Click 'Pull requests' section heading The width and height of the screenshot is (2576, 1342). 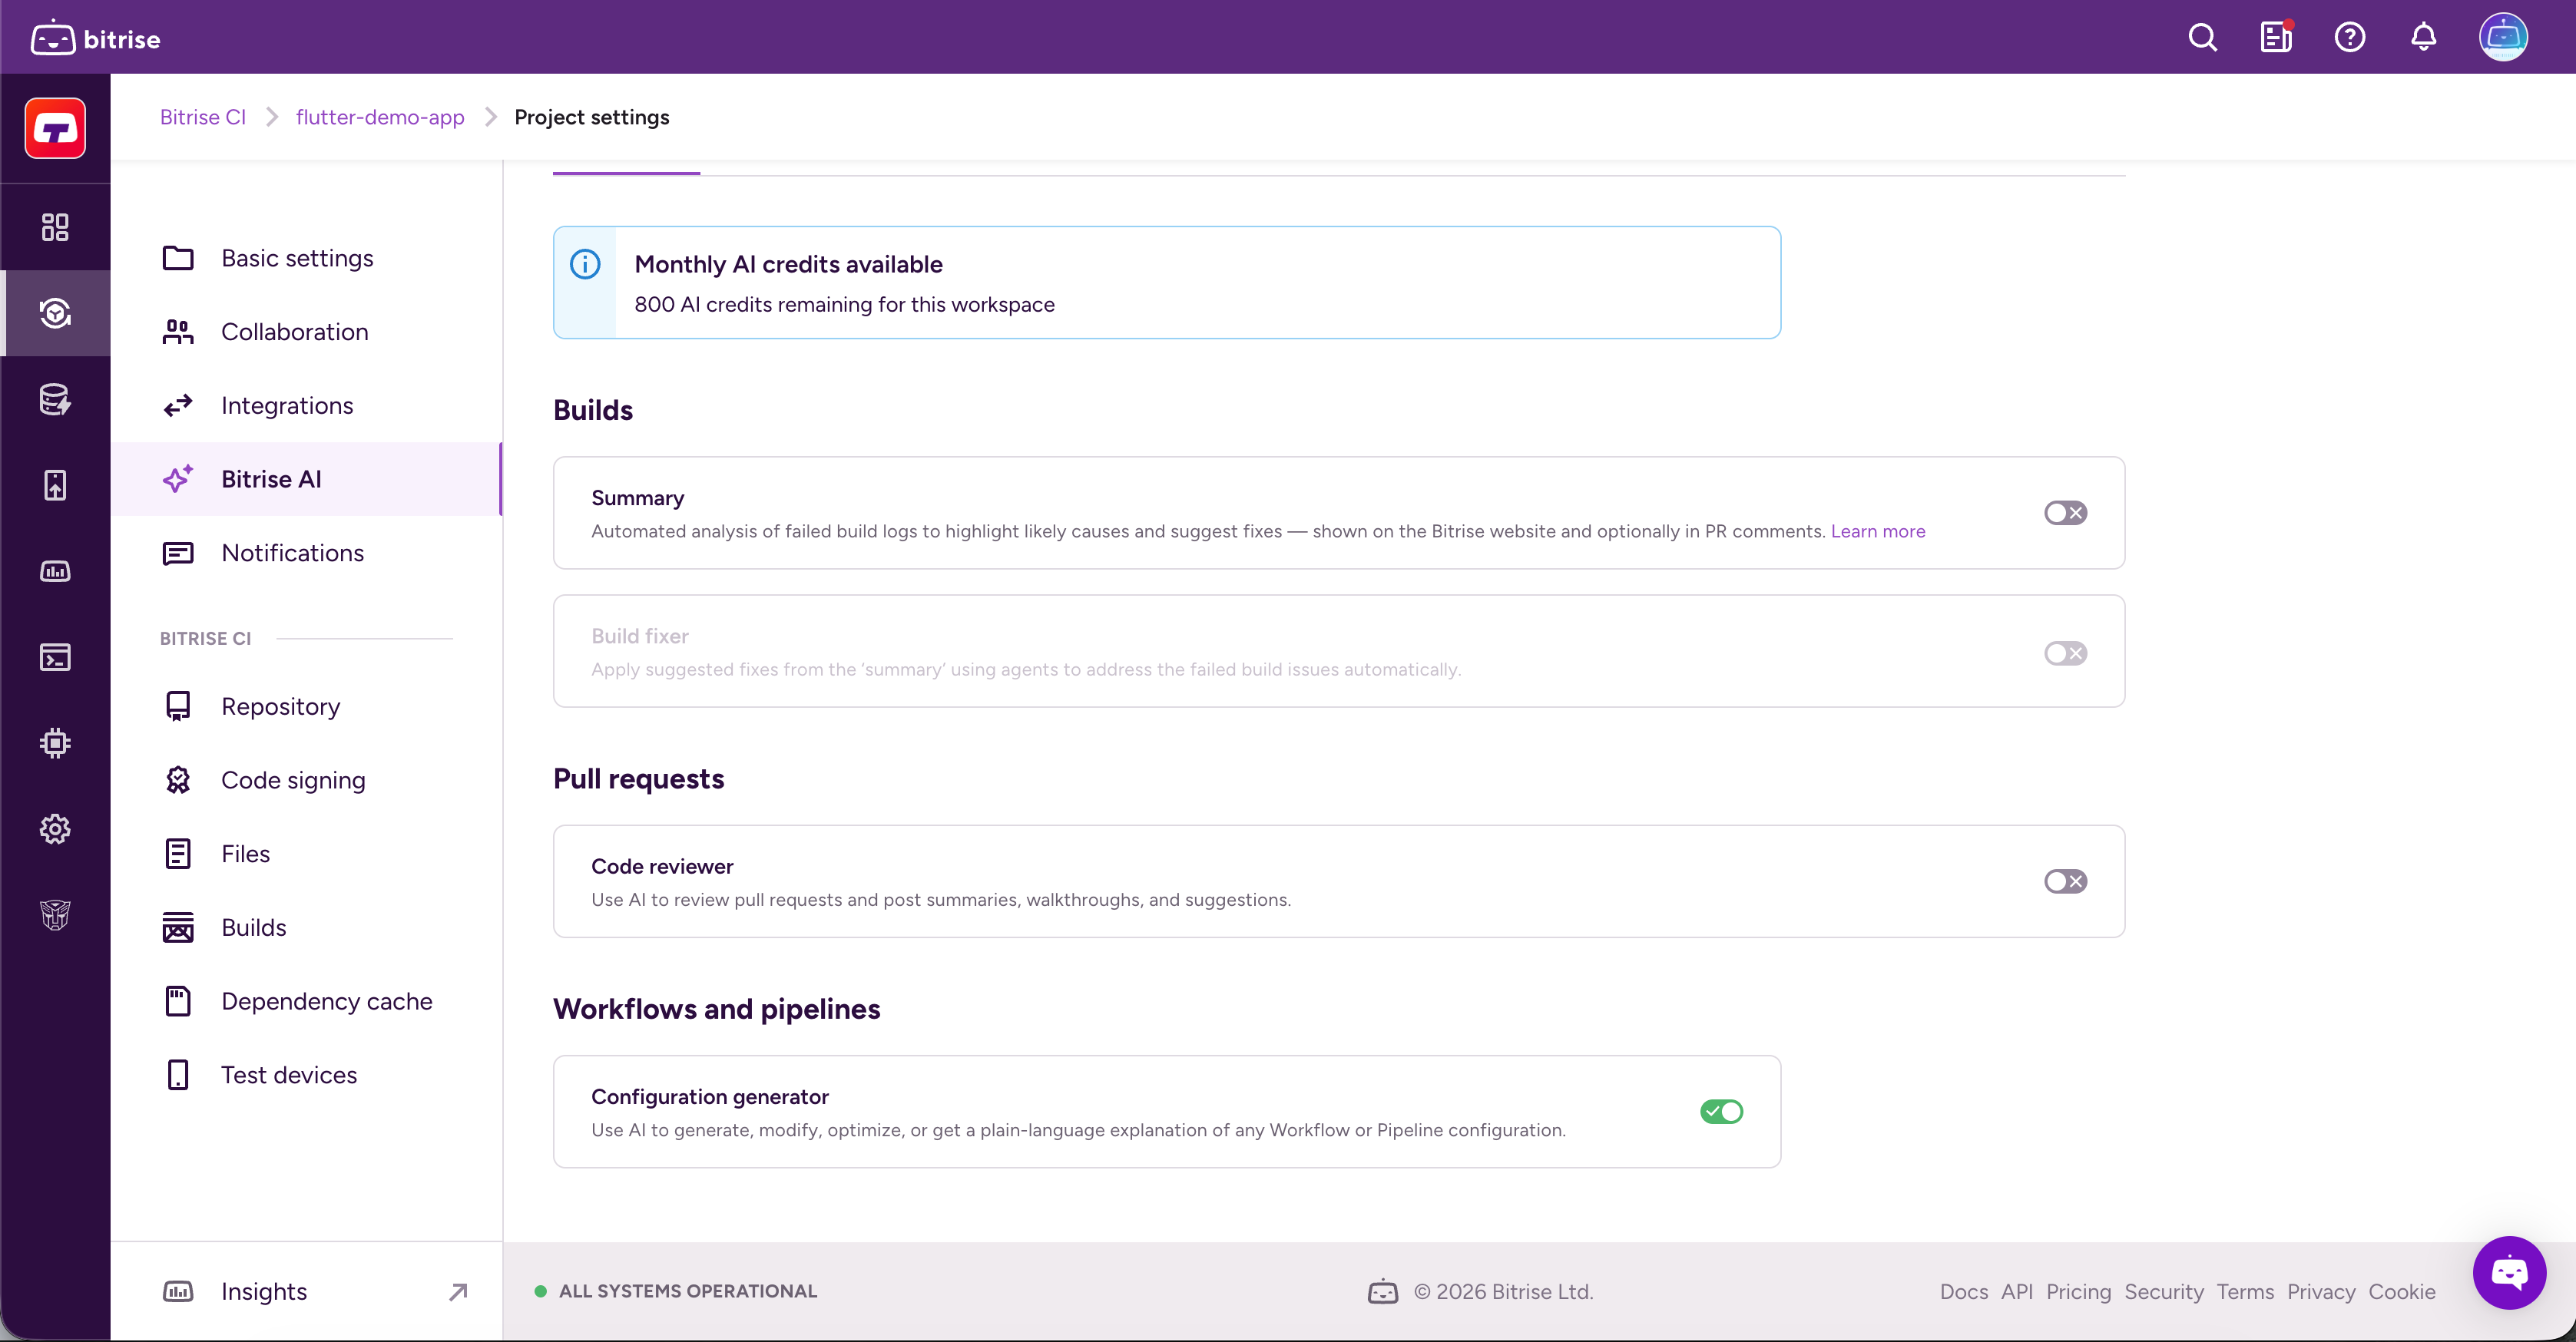tap(638, 778)
